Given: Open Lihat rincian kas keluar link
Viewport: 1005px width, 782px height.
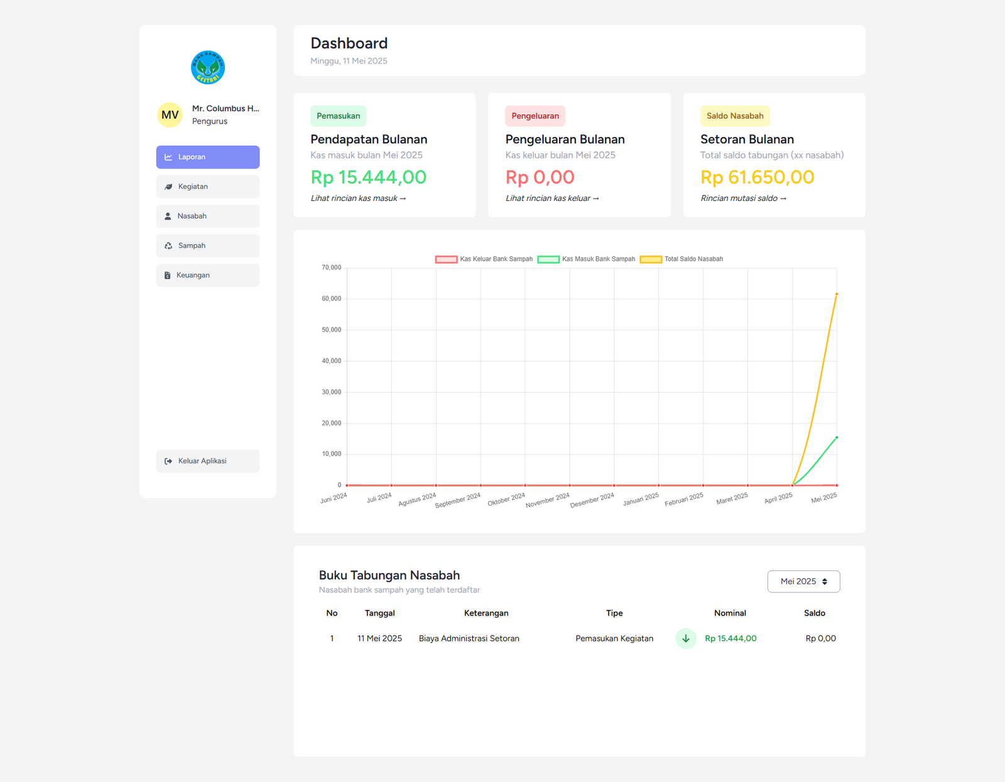Looking at the screenshot, I should point(552,198).
